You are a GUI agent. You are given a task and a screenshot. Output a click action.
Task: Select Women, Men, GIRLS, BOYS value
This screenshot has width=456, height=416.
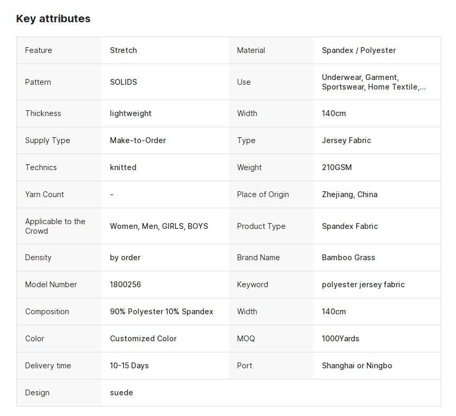coord(159,226)
